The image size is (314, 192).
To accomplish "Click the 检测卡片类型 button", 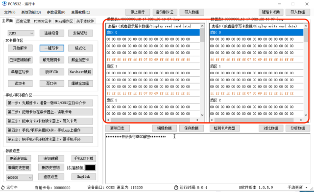I will coord(224,128).
